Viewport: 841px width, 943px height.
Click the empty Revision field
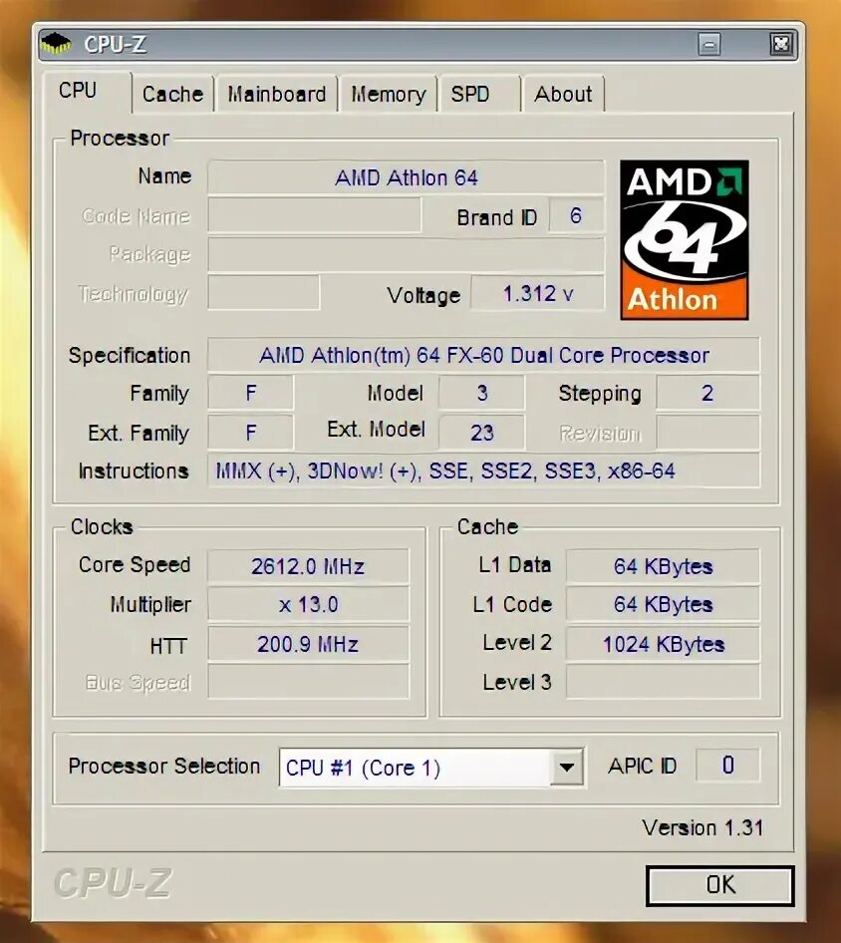pyautogui.click(x=707, y=432)
